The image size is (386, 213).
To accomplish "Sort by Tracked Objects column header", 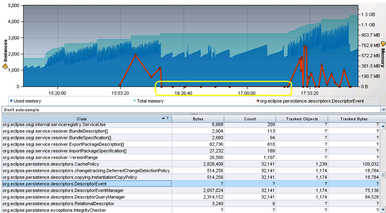I will (x=302, y=119).
